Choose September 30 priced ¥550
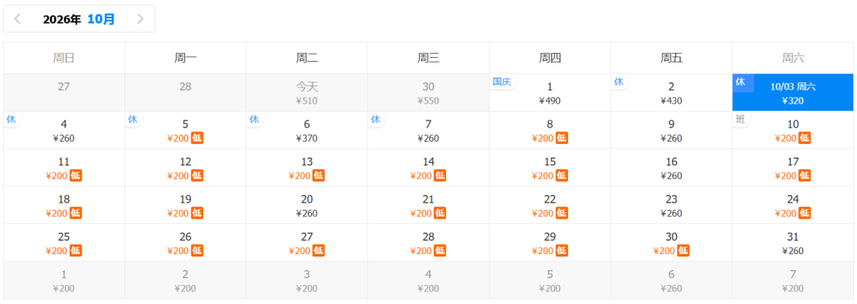The height and width of the screenshot is (304, 857). point(428,93)
